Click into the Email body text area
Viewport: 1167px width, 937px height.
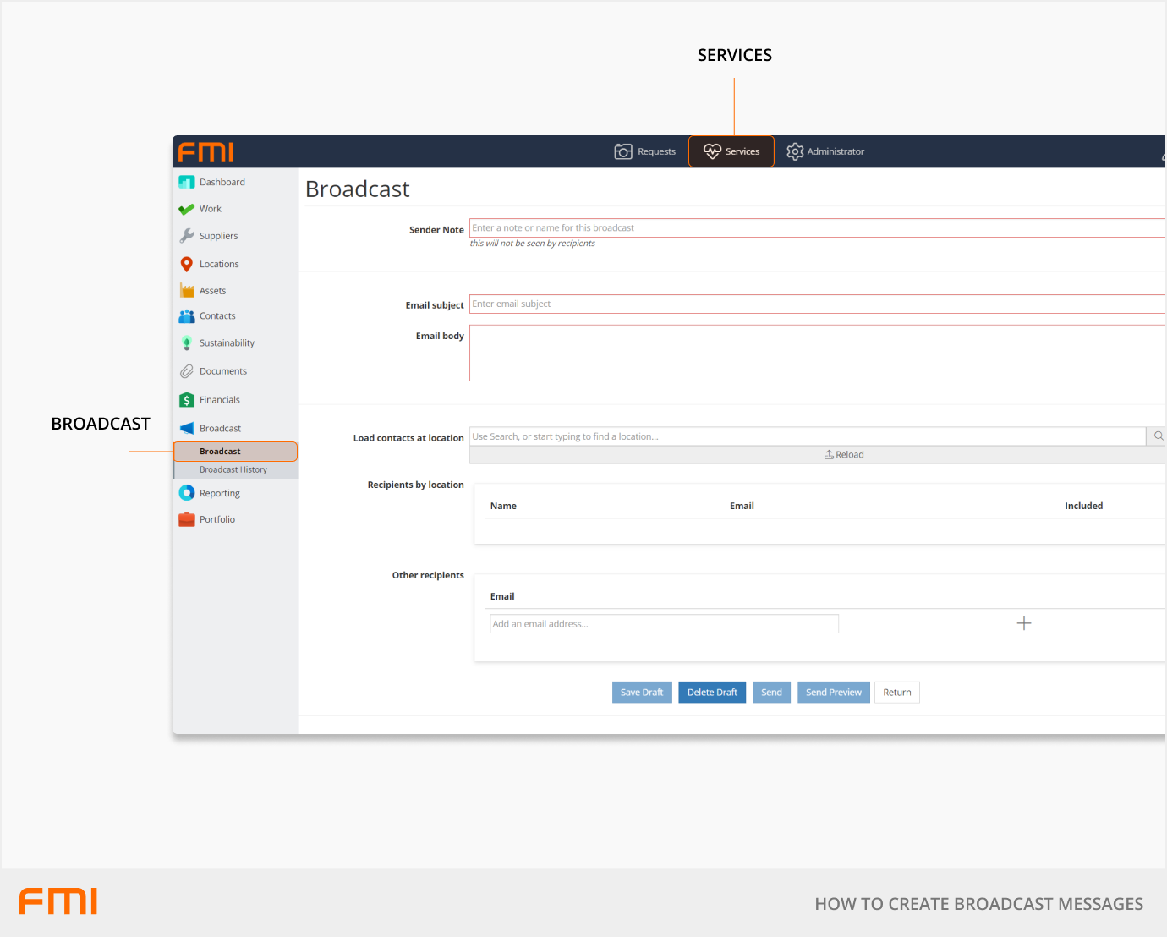click(x=817, y=353)
